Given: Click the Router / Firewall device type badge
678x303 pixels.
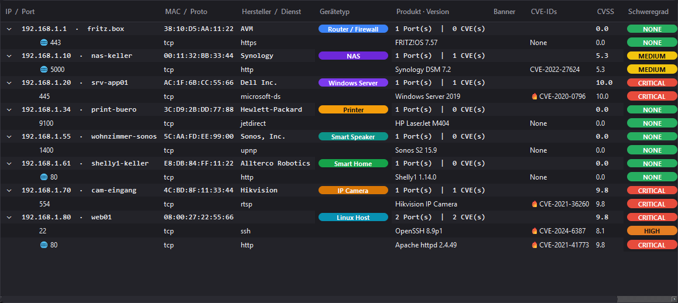Looking at the screenshot, I should (x=353, y=29).
